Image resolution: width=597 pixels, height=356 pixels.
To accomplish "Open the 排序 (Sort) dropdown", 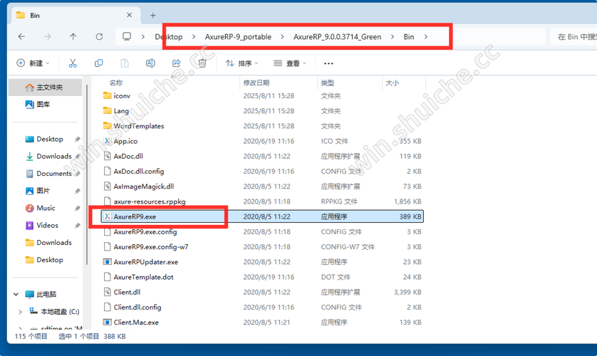I will [x=242, y=63].
